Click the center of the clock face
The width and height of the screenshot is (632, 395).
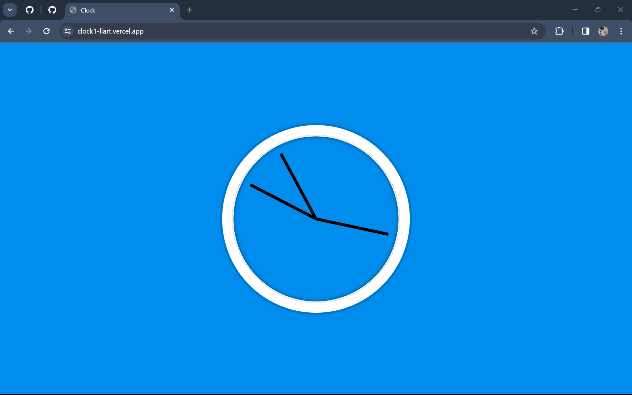coord(316,218)
